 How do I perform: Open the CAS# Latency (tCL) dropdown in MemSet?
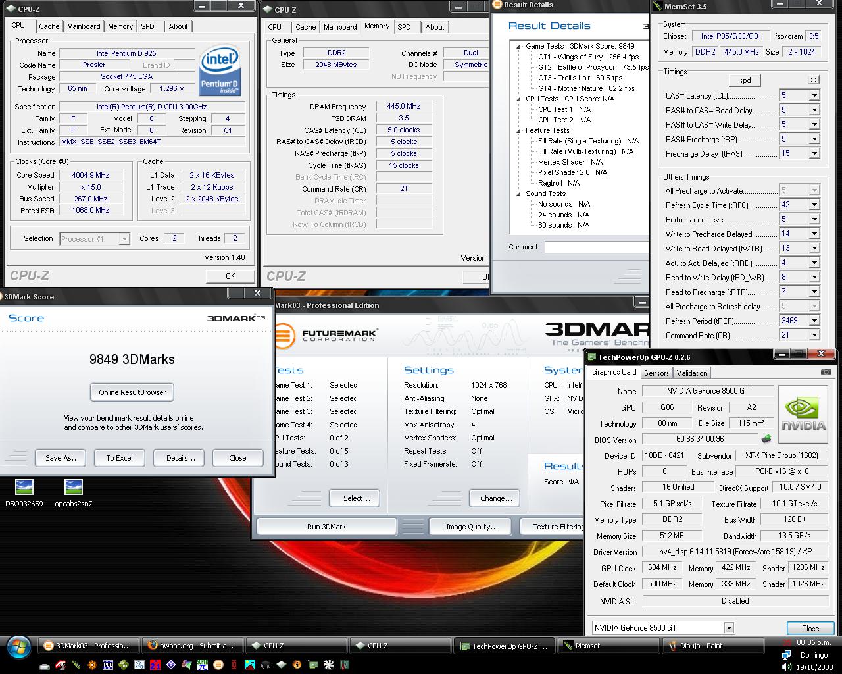pyautogui.click(x=814, y=95)
